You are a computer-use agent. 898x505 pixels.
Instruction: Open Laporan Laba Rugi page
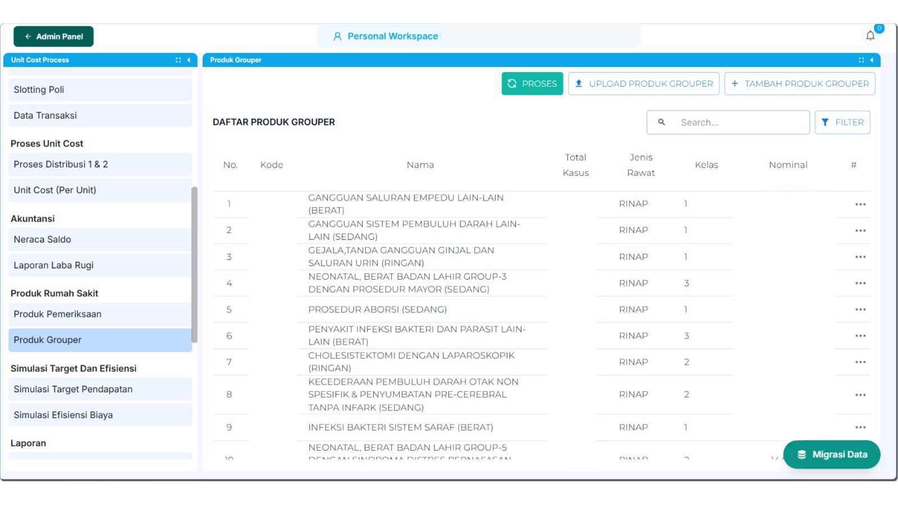pos(100,265)
